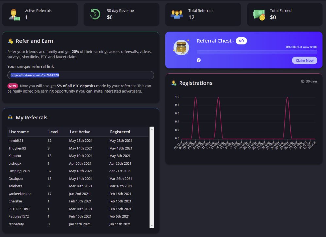Click the Total Earned cash stack icon
Image resolution: width=326 pixels, height=237 pixels.
click(x=258, y=14)
